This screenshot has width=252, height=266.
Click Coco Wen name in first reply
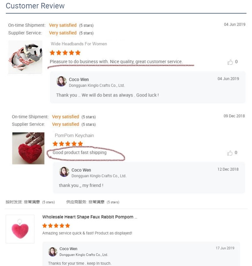79,79
